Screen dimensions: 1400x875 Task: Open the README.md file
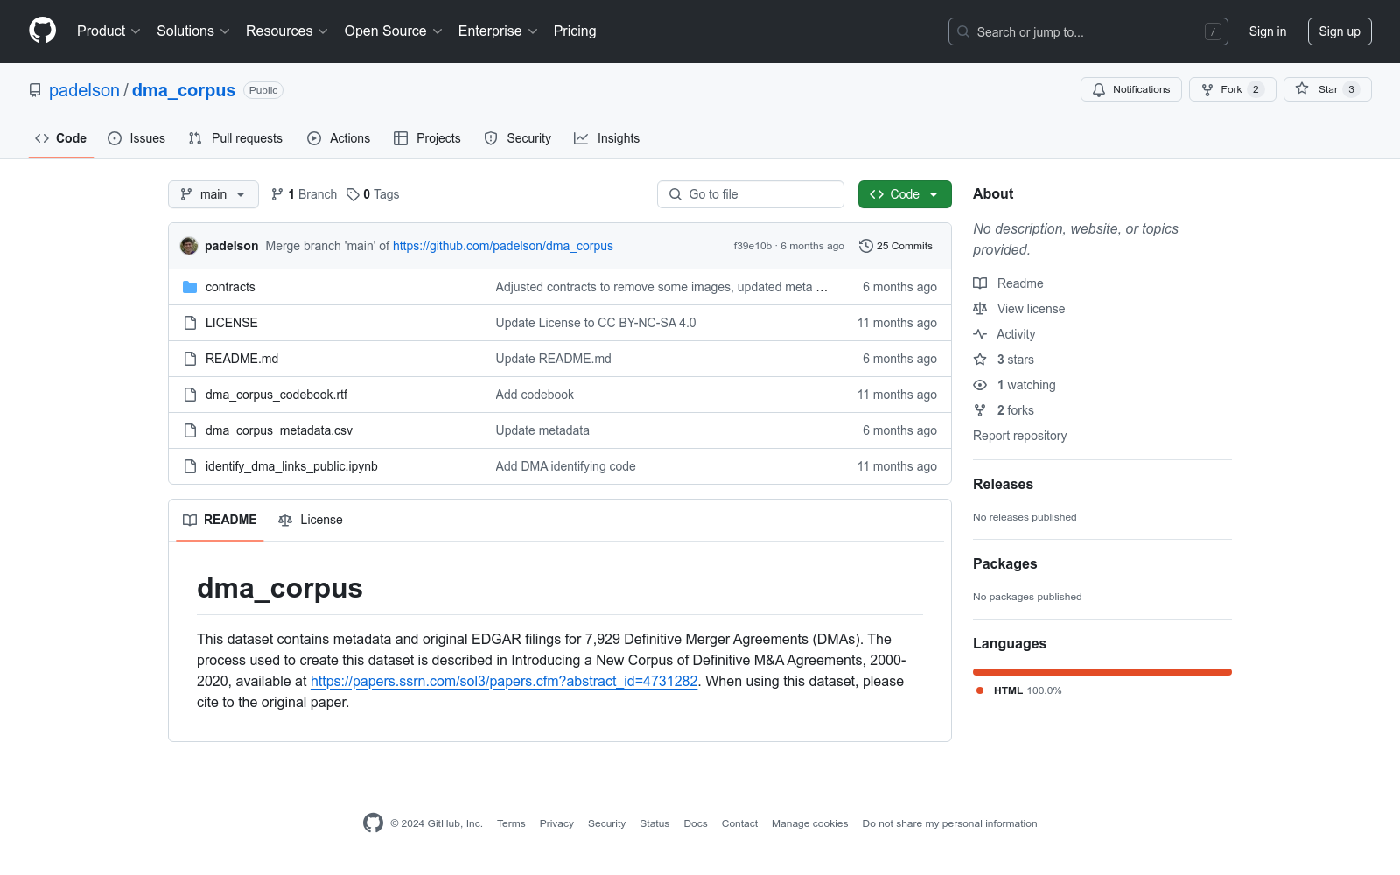click(241, 359)
